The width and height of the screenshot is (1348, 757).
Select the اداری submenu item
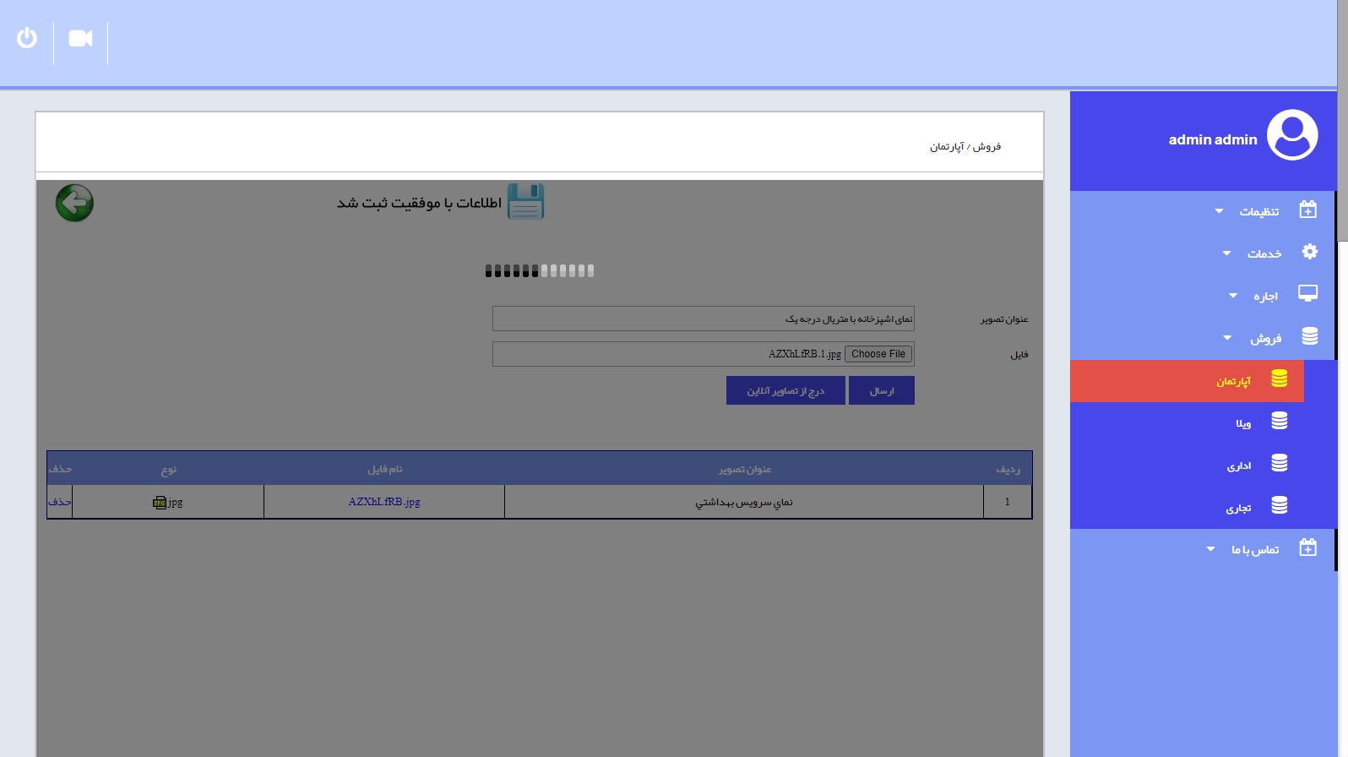coord(1239,466)
